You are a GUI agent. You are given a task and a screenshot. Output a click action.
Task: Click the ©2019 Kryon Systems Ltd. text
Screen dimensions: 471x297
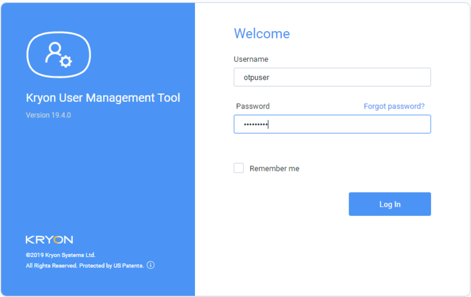[61, 255]
